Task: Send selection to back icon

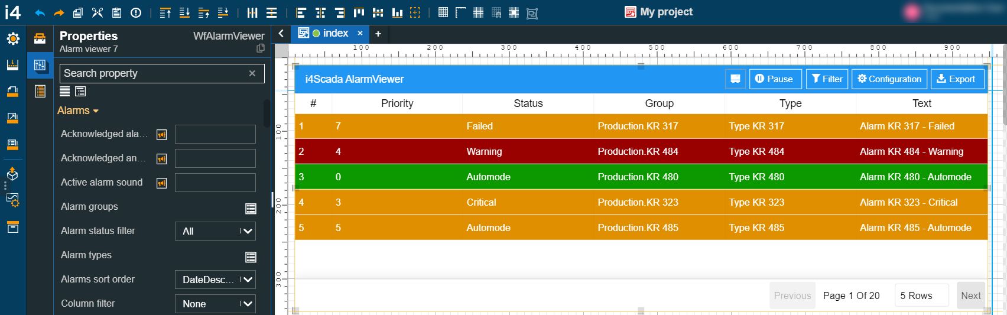Action: tap(184, 12)
